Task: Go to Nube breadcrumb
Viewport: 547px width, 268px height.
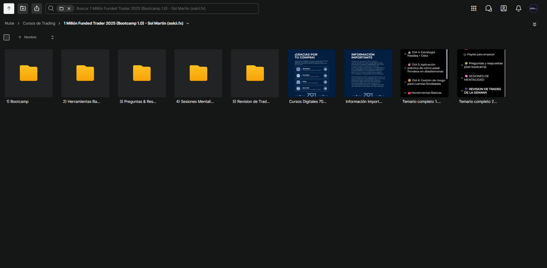Action: click(x=9, y=23)
